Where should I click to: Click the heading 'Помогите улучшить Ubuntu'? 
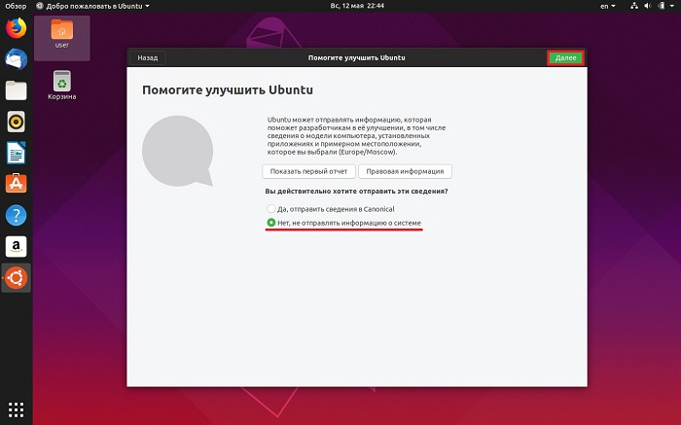click(x=228, y=89)
